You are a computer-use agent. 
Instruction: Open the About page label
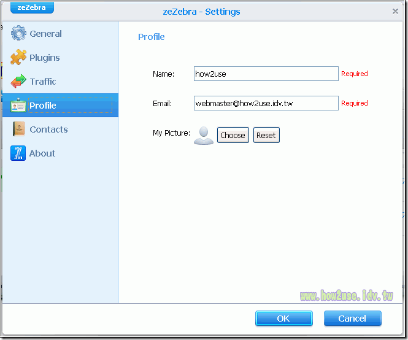[42, 153]
